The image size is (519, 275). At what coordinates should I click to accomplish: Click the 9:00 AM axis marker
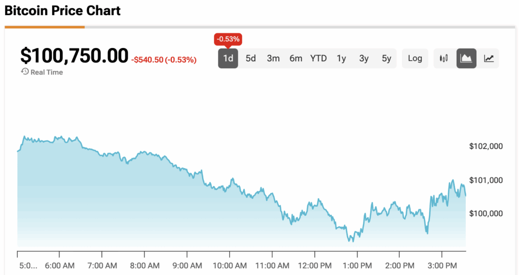(188, 264)
